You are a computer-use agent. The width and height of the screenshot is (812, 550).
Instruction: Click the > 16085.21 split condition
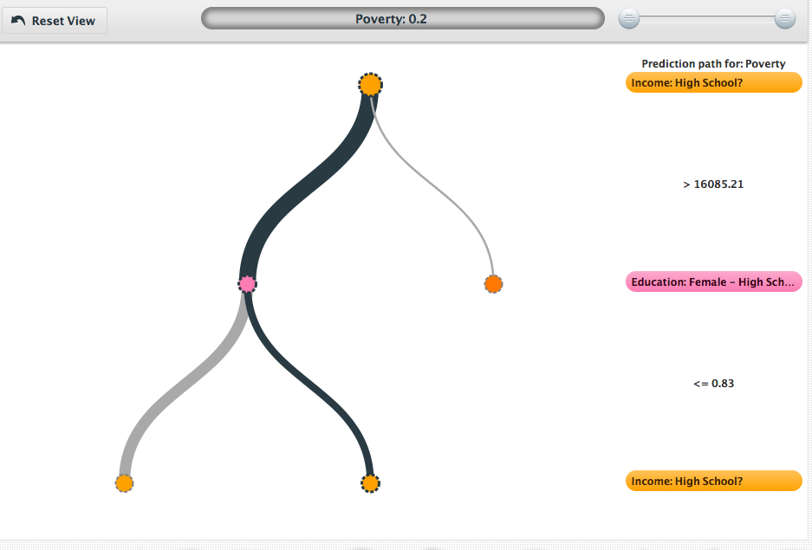point(713,184)
